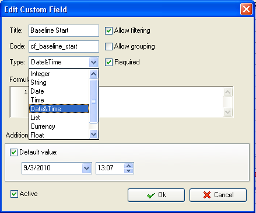Viewport: 256px width, 213px height.
Task: Collapse the Type dropdown arrow
Action: click(x=93, y=63)
